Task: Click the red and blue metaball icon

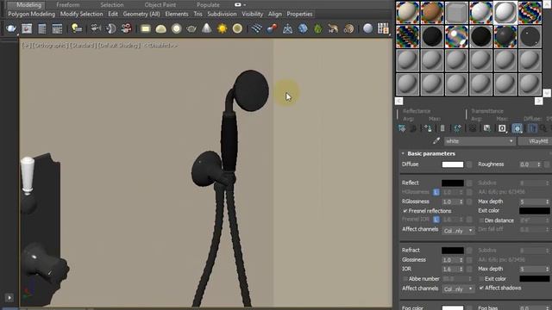Action: [272, 28]
